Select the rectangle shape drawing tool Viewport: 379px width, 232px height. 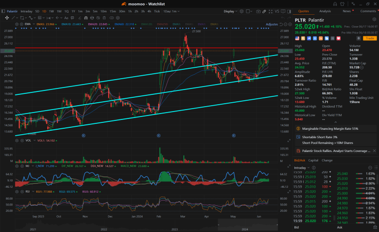(x=22, y=18)
